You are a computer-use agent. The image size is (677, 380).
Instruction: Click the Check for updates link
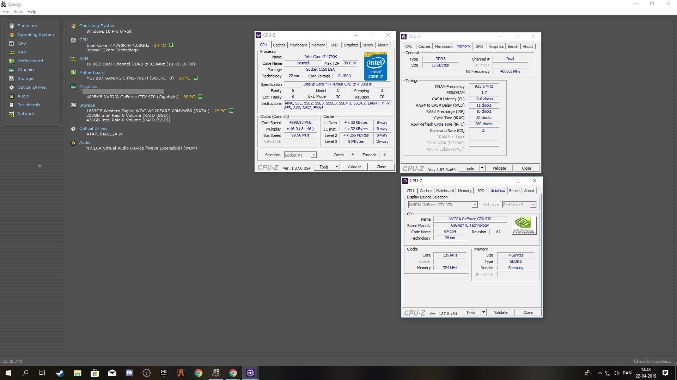(652, 361)
